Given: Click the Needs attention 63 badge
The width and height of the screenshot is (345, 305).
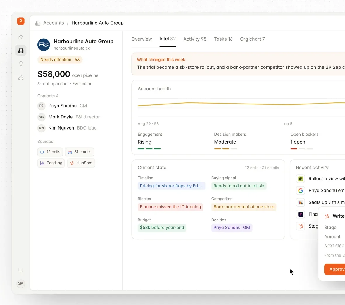Looking at the screenshot, I should 60,60.
